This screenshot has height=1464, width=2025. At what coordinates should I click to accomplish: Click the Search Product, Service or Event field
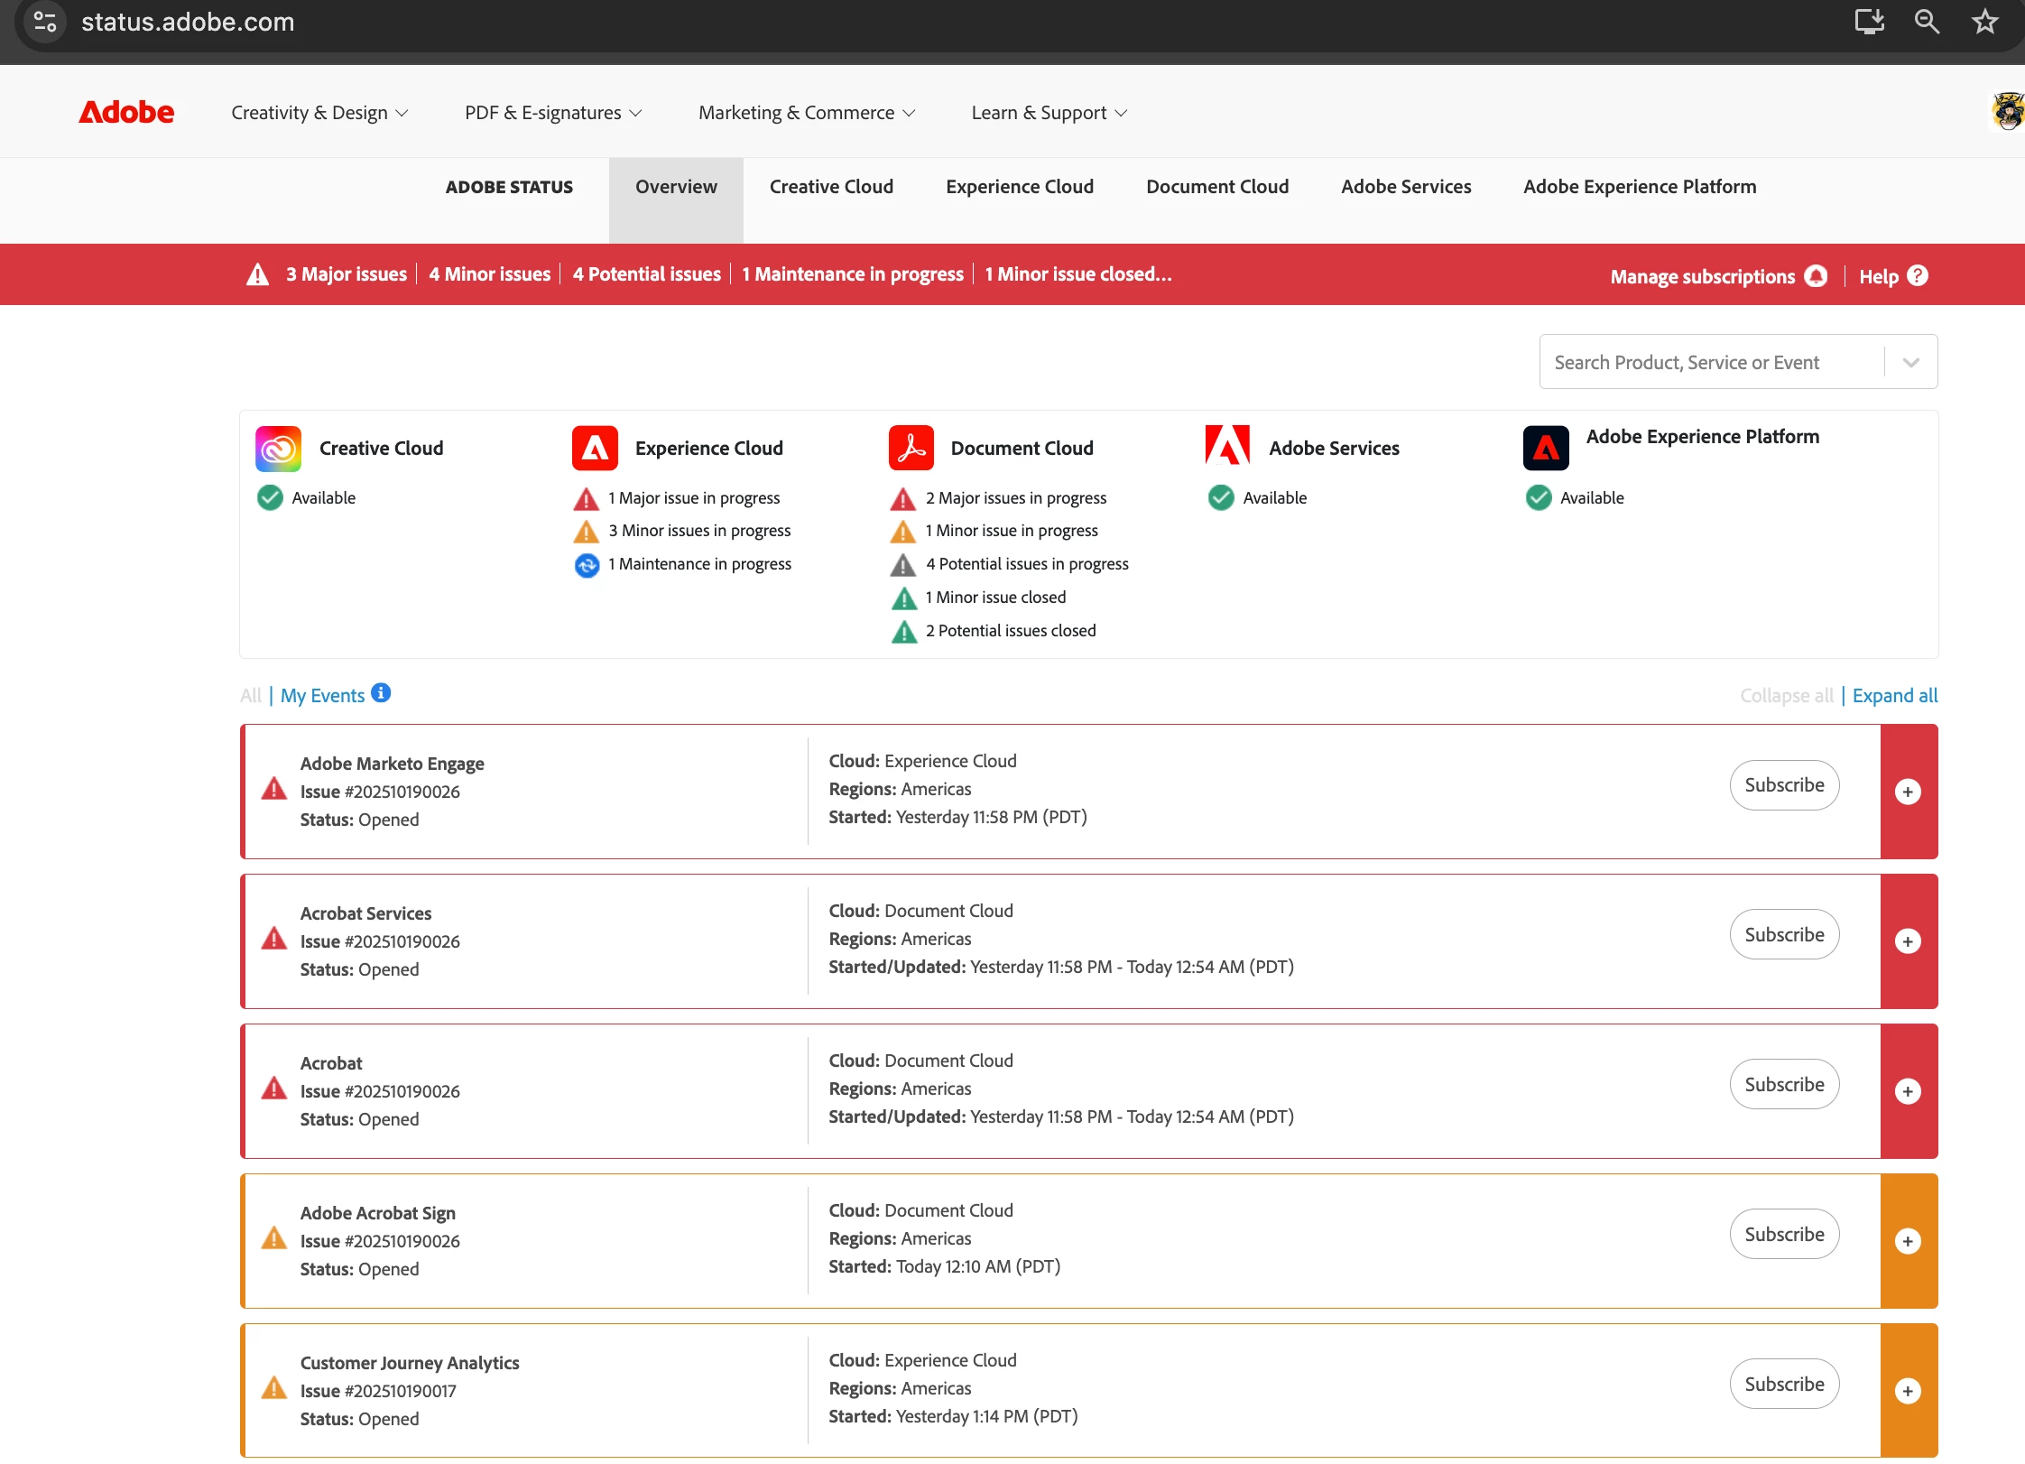pos(1709,363)
